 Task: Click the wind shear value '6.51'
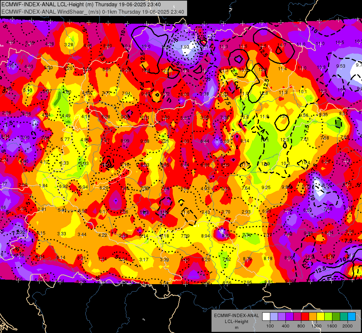(106, 69)
